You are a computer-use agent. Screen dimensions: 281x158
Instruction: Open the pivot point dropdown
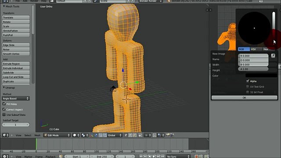85,135
